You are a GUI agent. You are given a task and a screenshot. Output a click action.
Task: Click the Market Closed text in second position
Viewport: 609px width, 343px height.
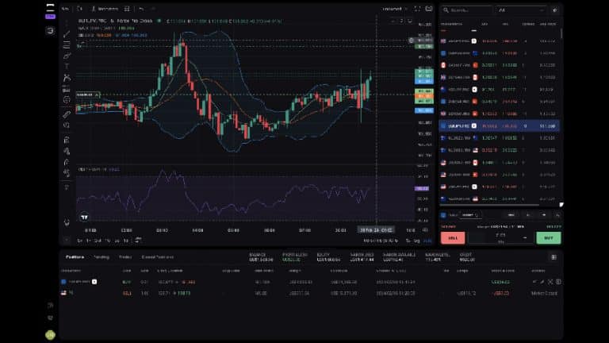(x=544, y=293)
